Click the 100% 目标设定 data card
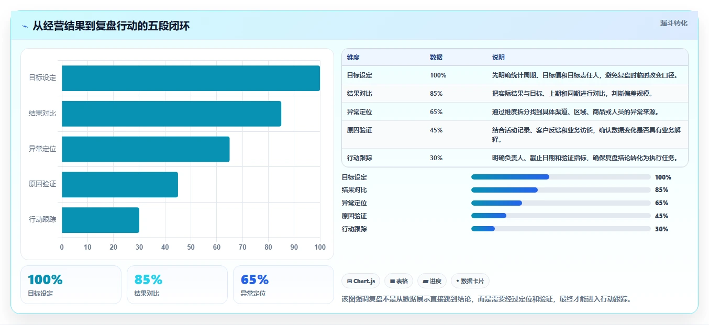This screenshot has height=325, width=709. (x=71, y=285)
